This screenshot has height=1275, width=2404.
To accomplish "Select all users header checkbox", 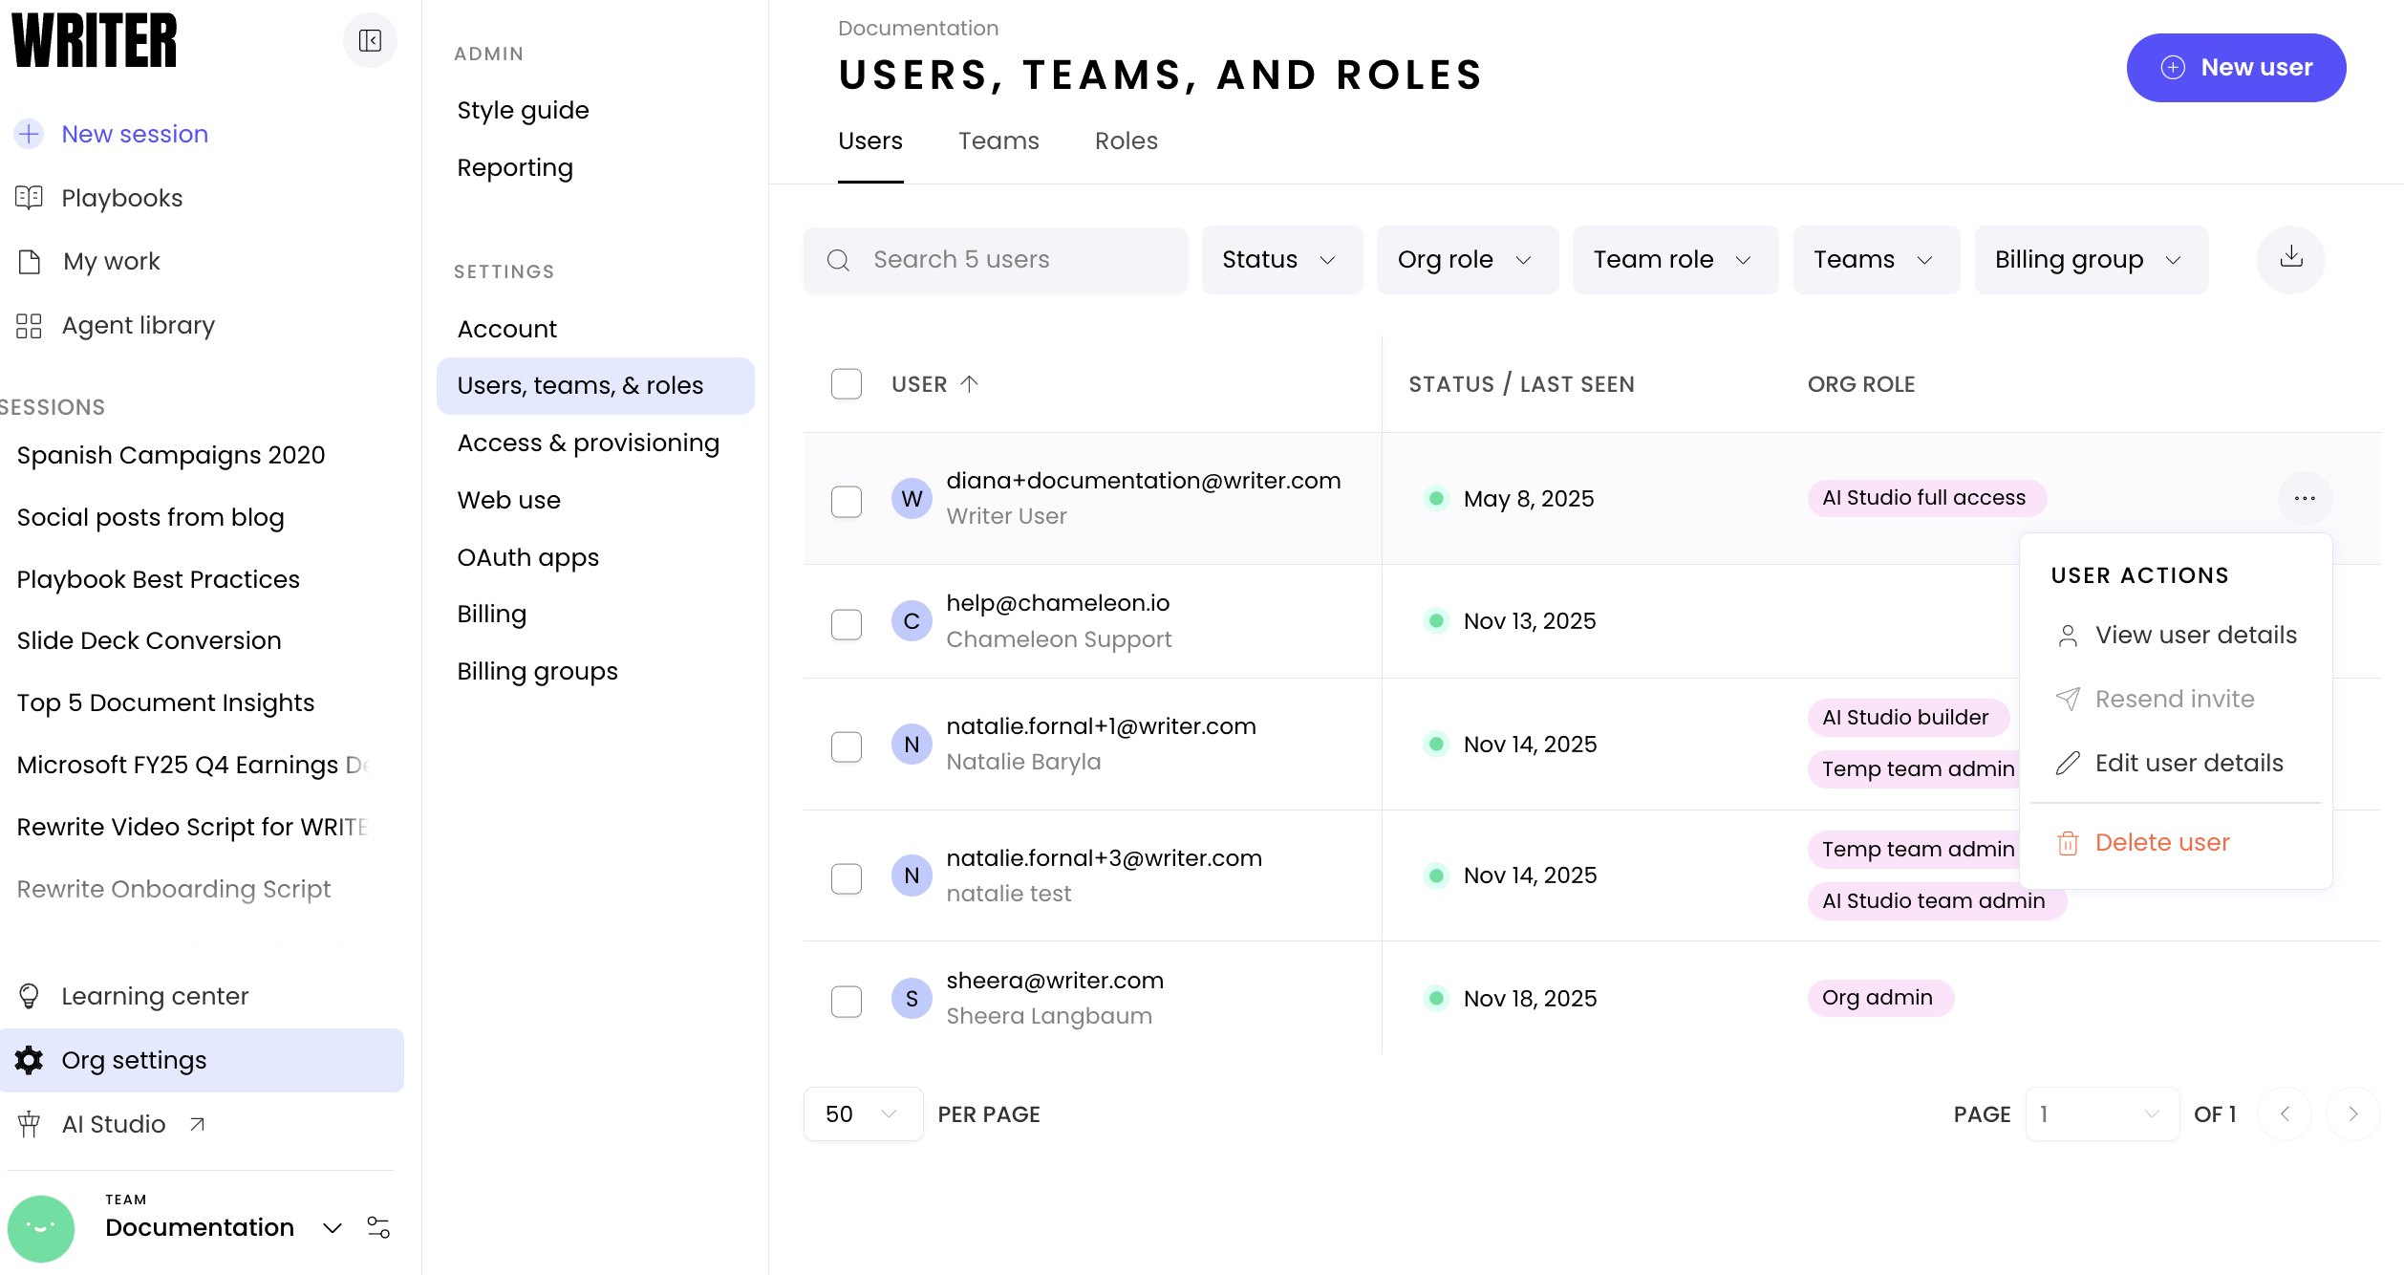I will point(846,384).
